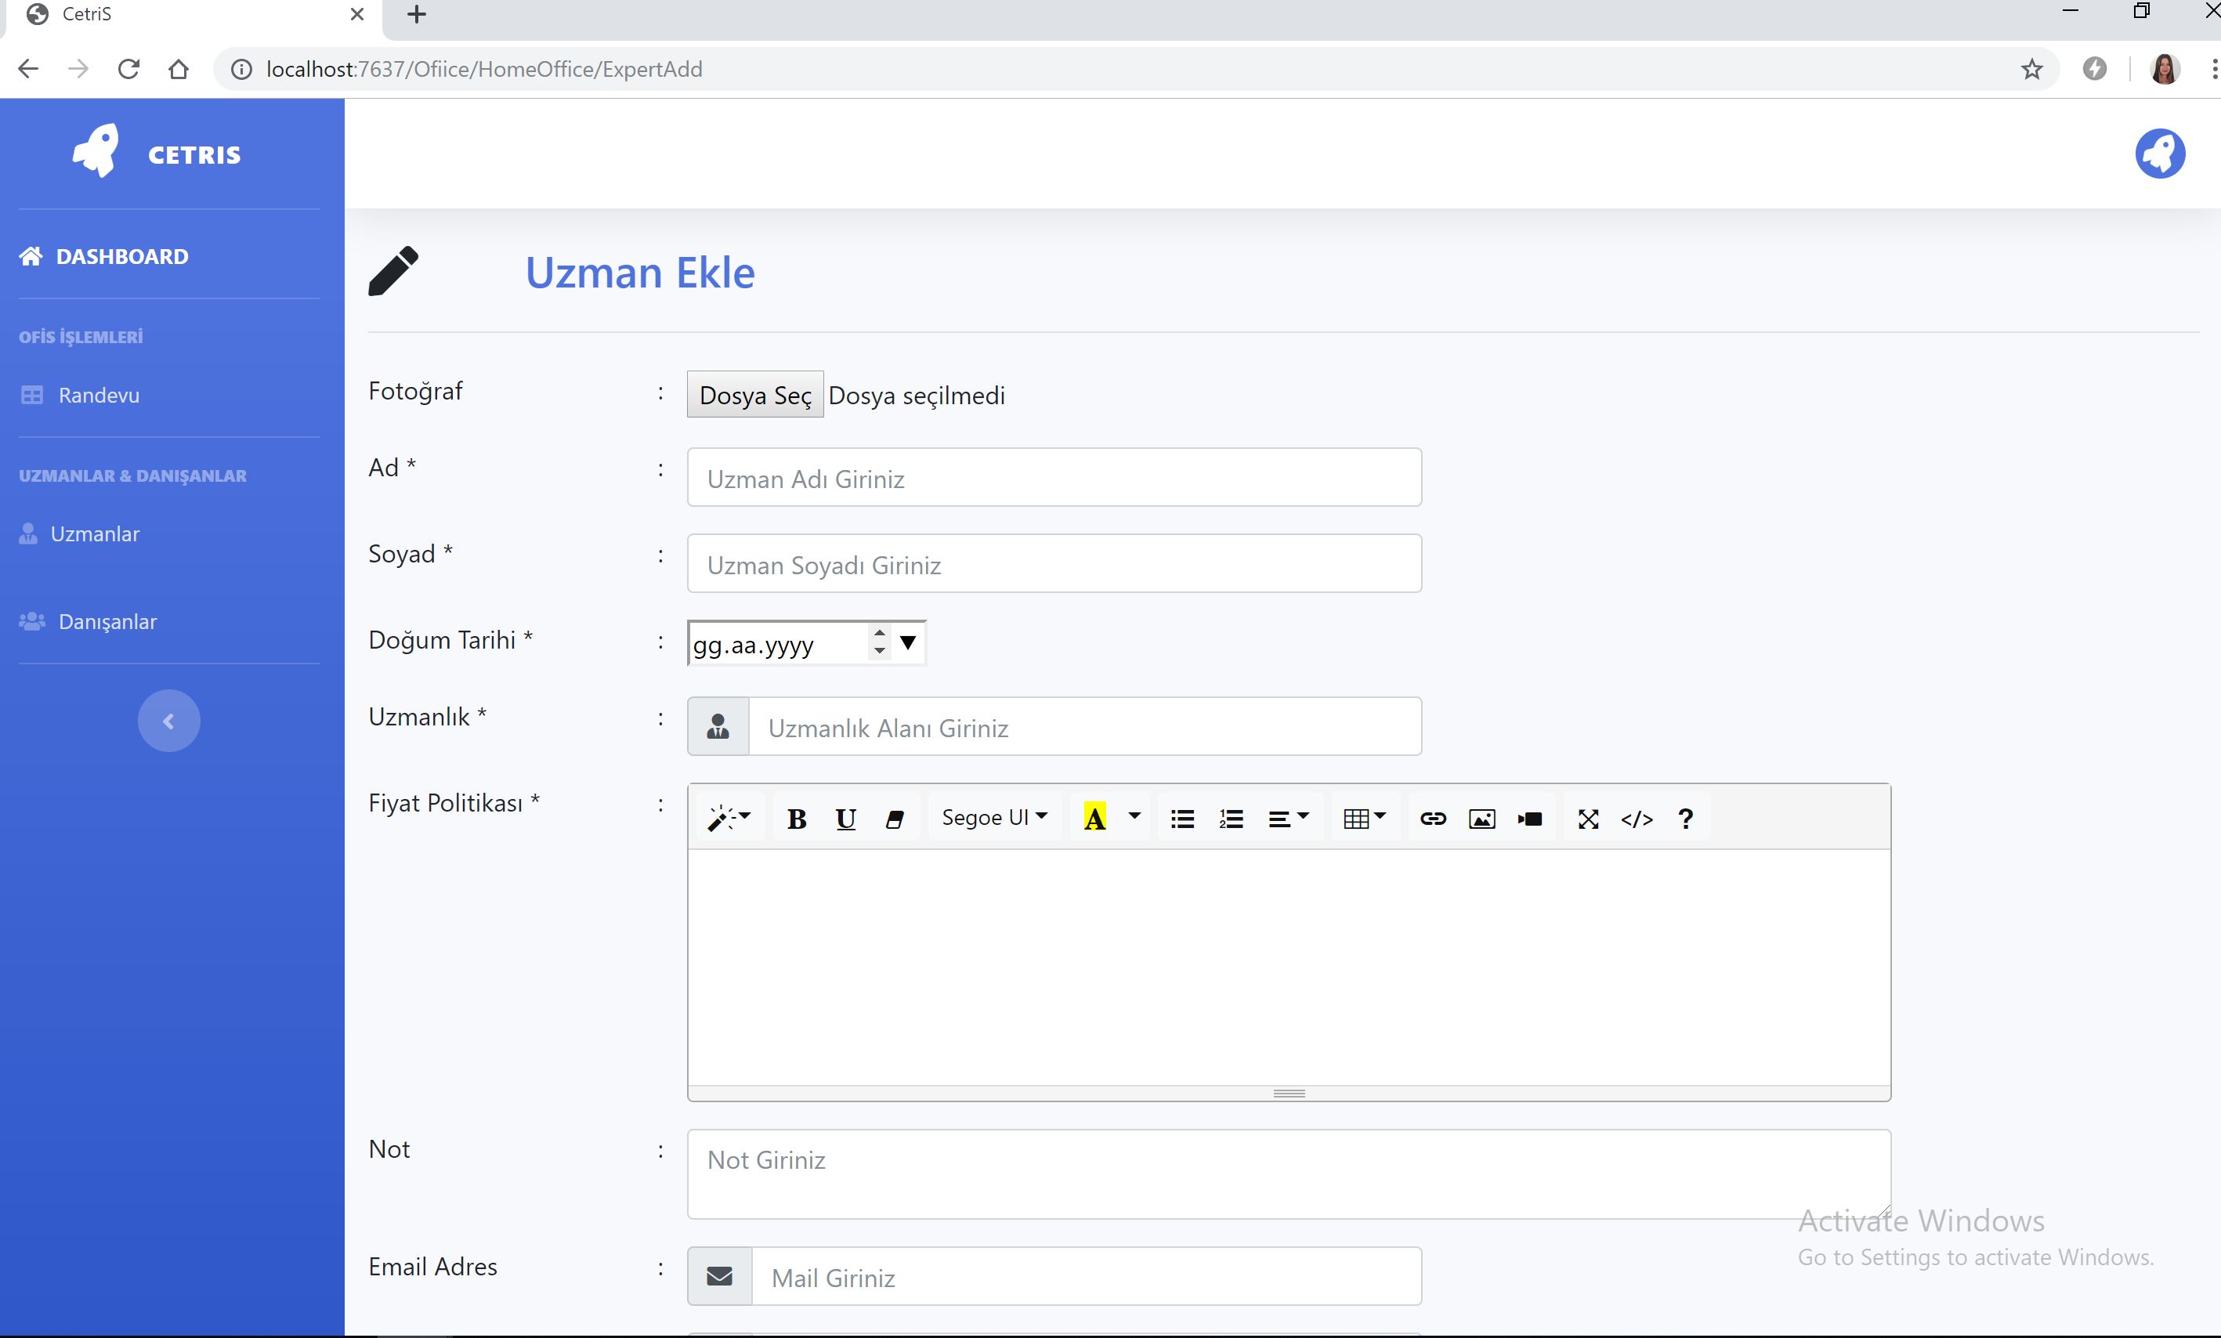
Task: Open the Randevu menu item
Action: [x=98, y=394]
